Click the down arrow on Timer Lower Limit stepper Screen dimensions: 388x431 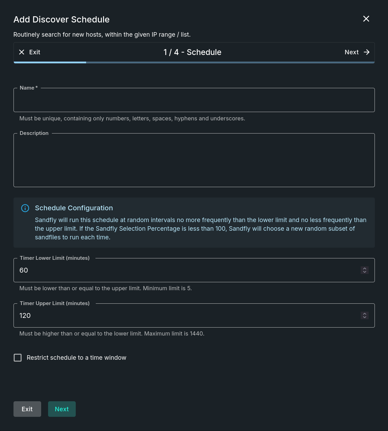pyautogui.click(x=364, y=272)
